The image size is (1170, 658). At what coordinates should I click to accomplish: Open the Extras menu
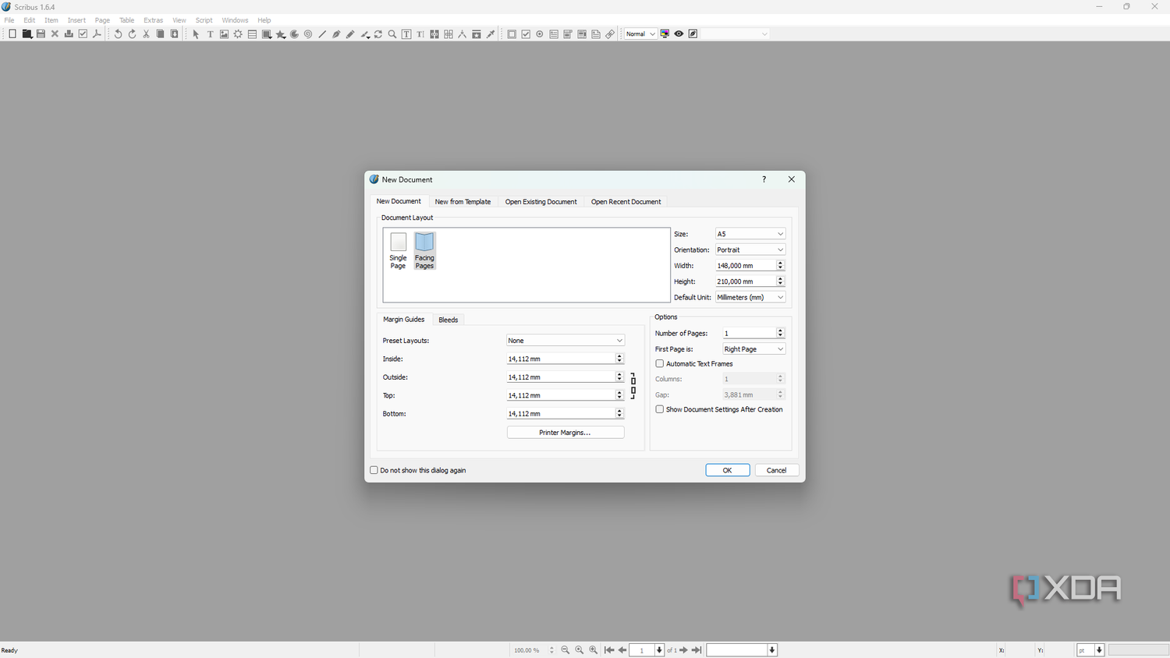pos(154,20)
